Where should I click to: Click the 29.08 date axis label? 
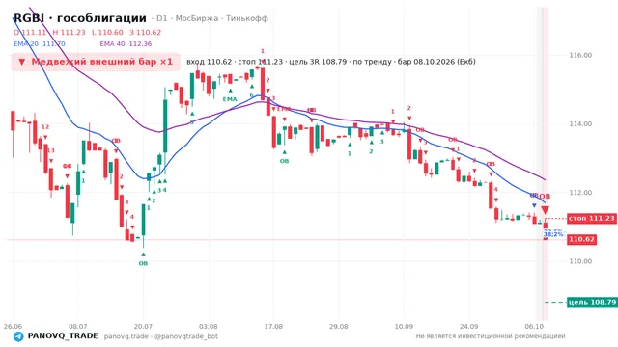coord(339,326)
